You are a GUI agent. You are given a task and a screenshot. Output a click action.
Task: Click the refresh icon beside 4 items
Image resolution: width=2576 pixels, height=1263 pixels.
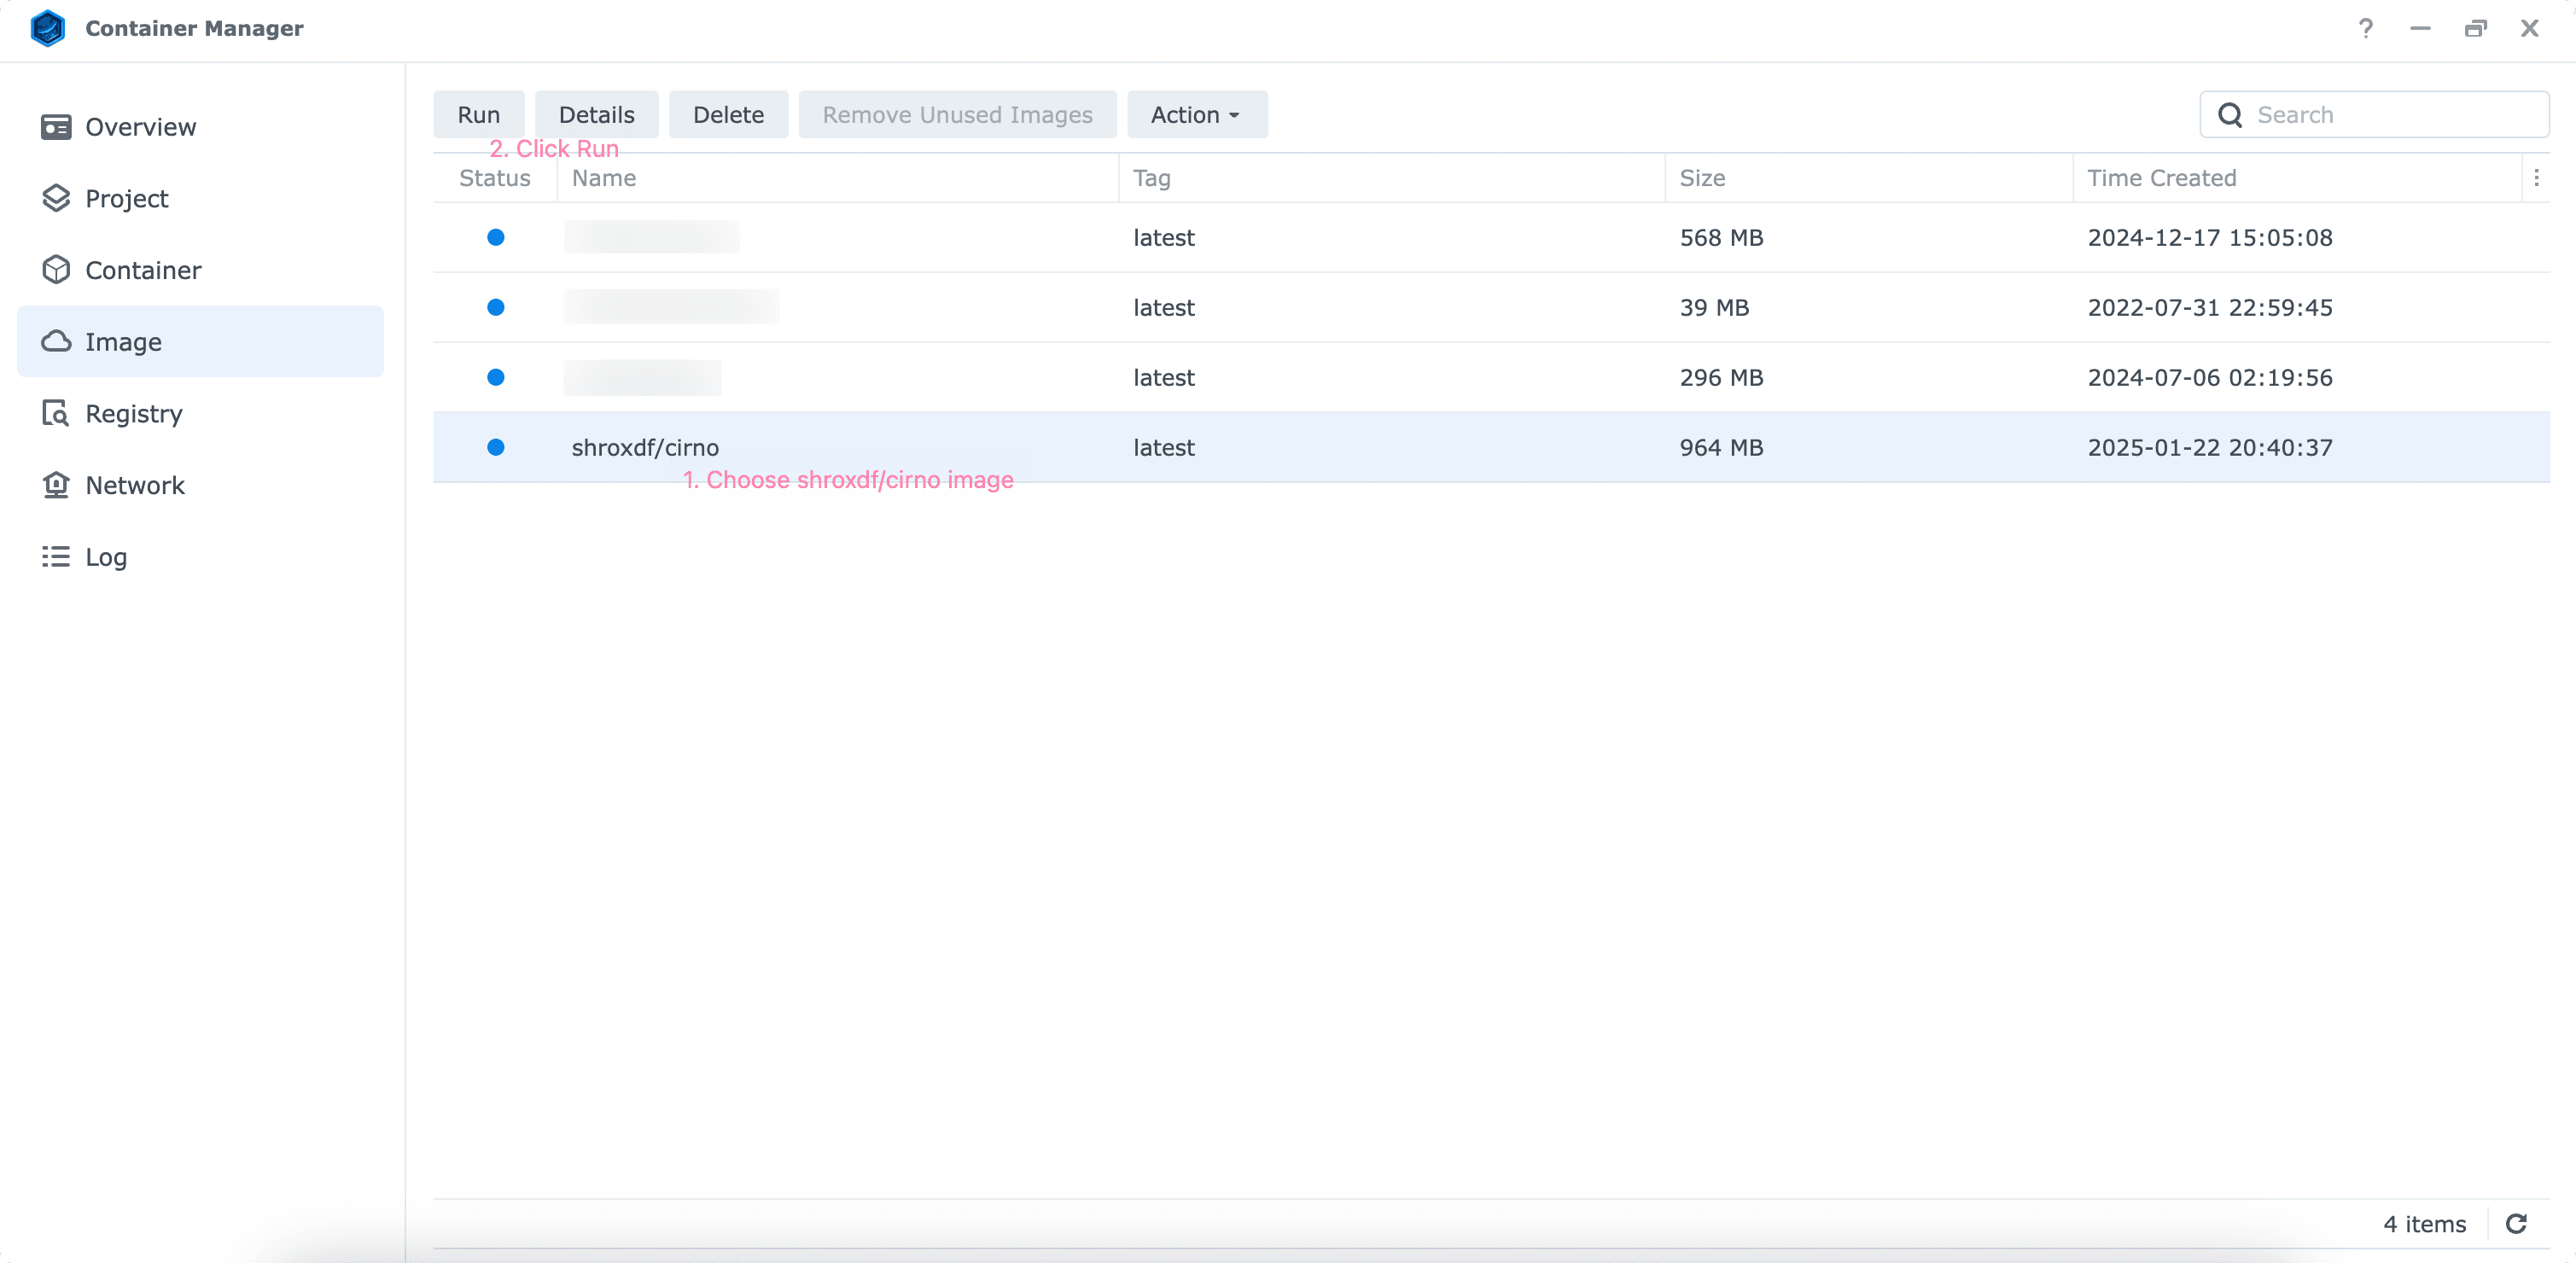click(2516, 1223)
